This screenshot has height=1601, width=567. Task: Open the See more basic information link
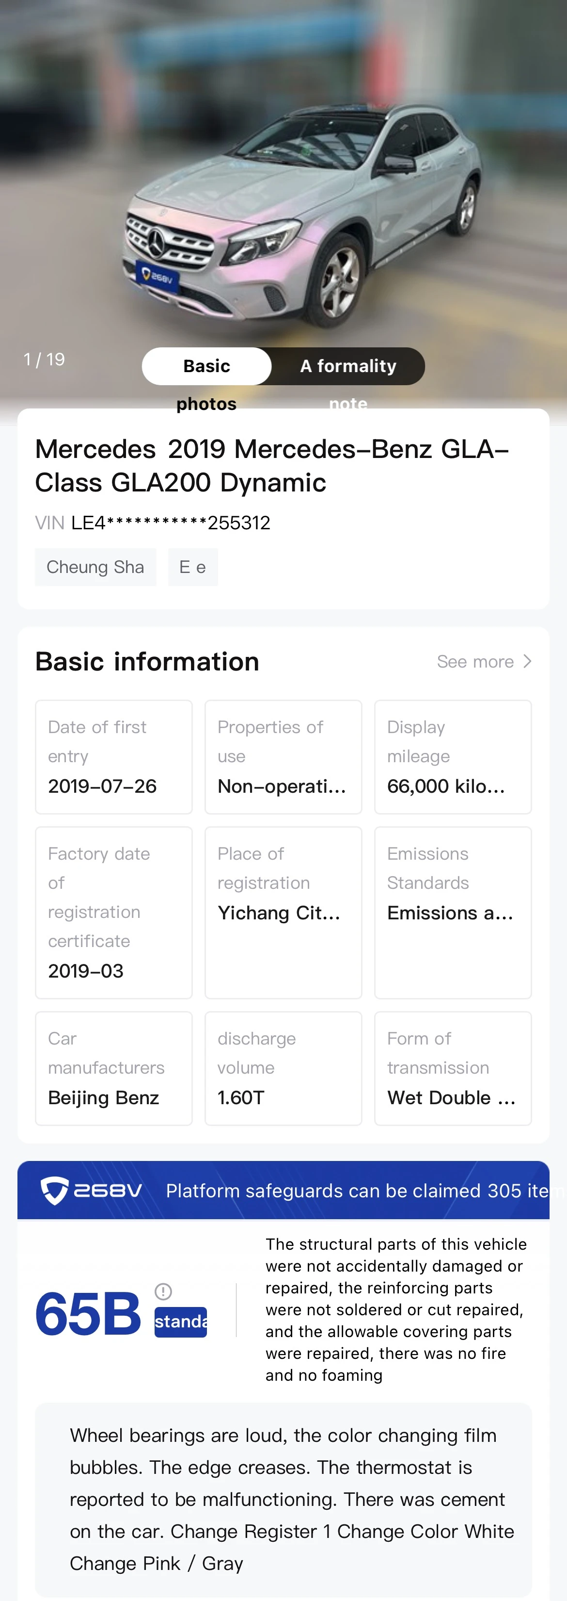click(484, 661)
